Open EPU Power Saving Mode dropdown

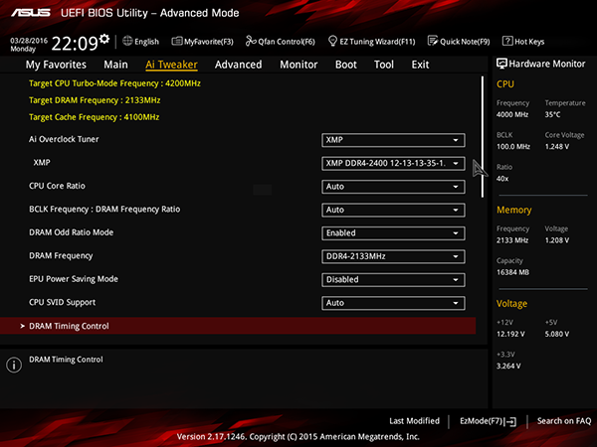[x=393, y=280]
